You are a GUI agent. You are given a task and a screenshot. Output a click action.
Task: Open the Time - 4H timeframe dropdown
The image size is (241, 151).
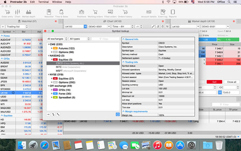click(123, 27)
